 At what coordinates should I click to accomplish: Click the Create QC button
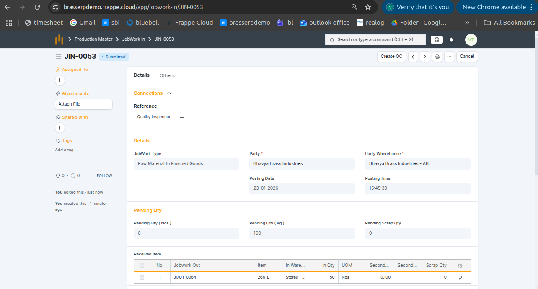[391, 57]
